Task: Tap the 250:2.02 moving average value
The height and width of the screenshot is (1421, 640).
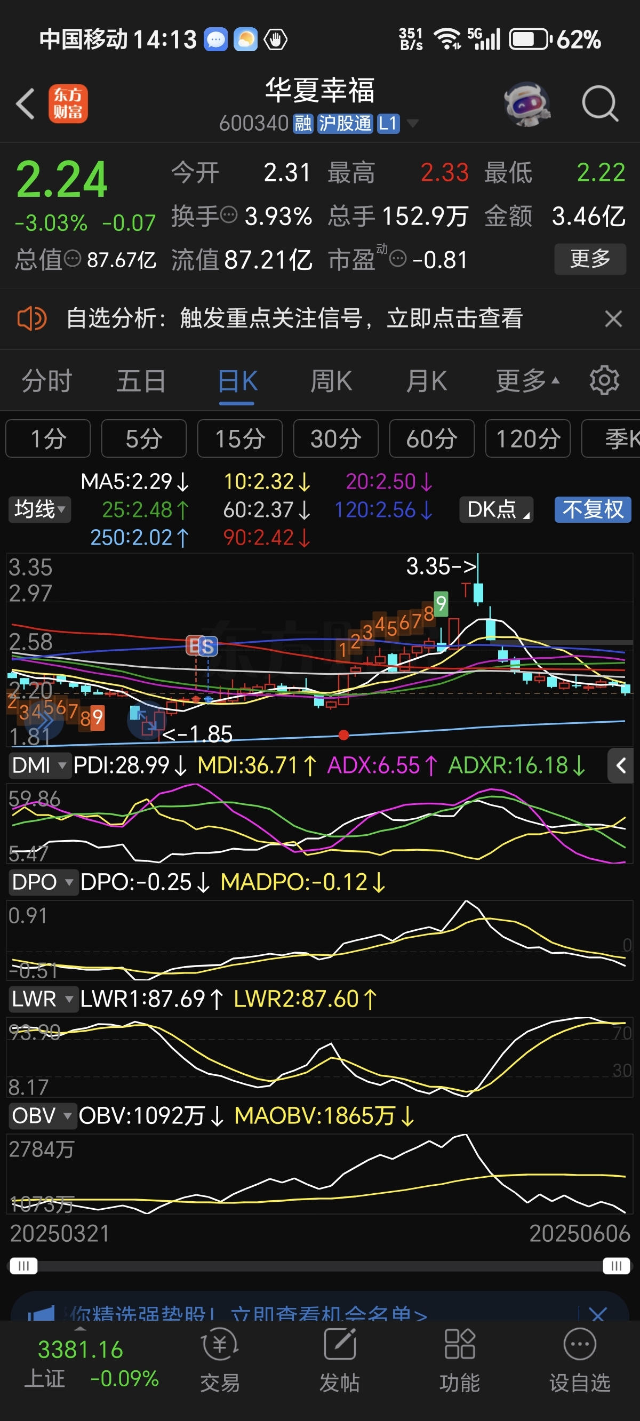Action: pos(140,537)
